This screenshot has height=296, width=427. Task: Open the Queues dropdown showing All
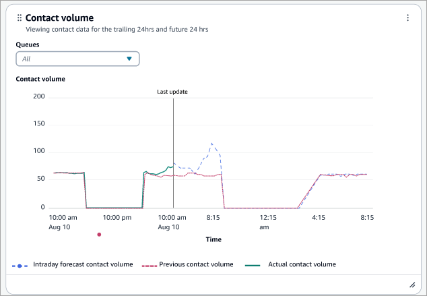77,59
